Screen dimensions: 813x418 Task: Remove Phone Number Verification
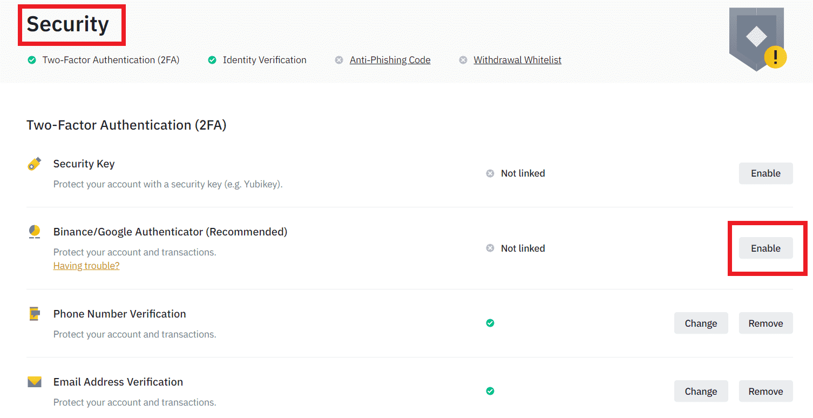[x=765, y=323]
